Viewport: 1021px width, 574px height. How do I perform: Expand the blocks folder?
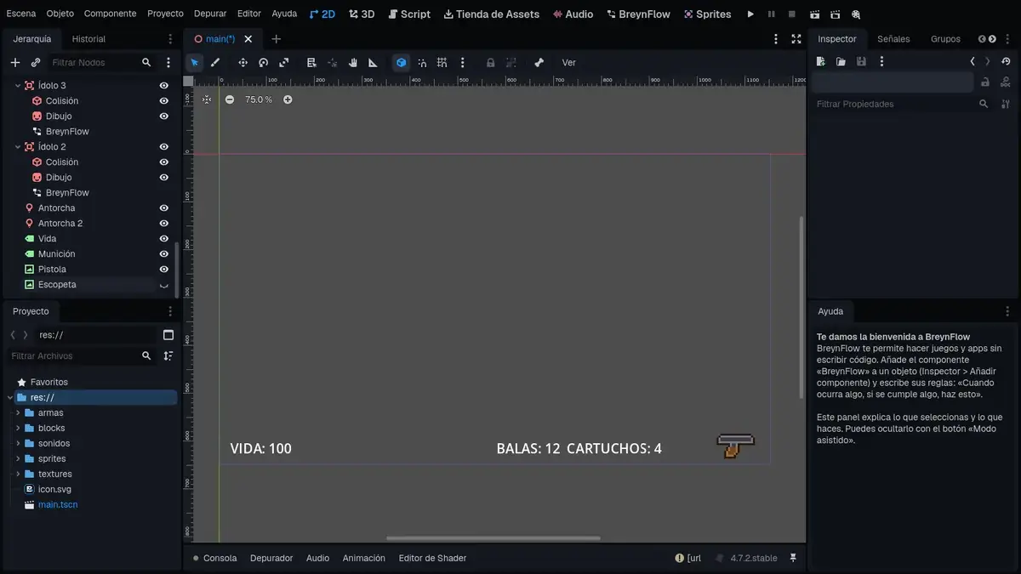(18, 428)
